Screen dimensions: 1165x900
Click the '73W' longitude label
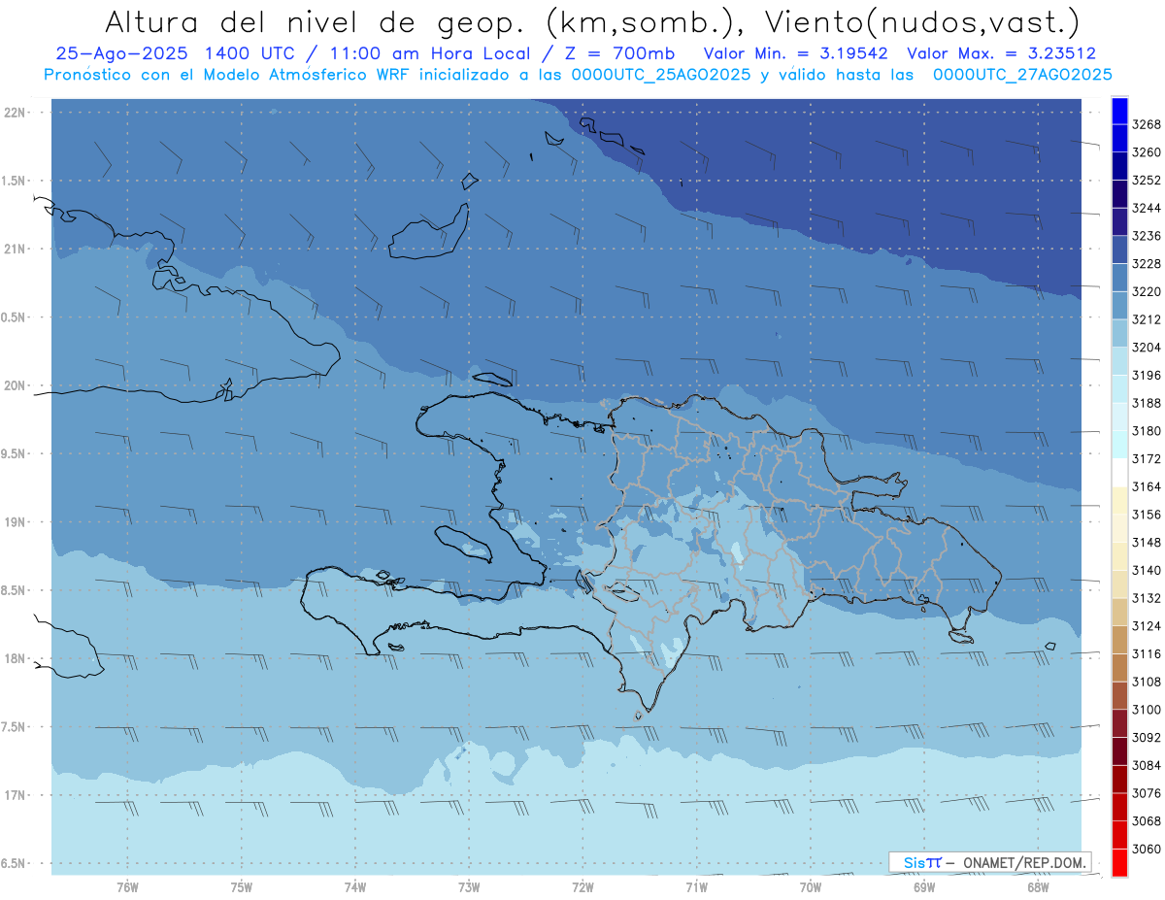(x=469, y=887)
